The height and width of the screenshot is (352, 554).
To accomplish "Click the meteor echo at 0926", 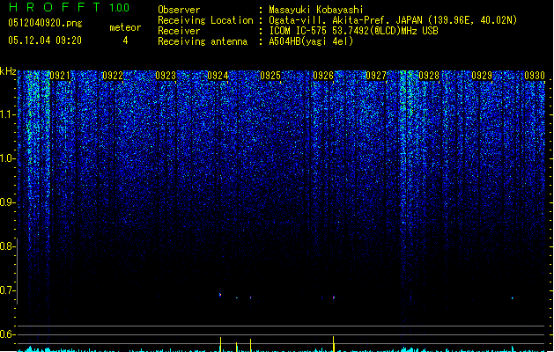I will pos(334,297).
